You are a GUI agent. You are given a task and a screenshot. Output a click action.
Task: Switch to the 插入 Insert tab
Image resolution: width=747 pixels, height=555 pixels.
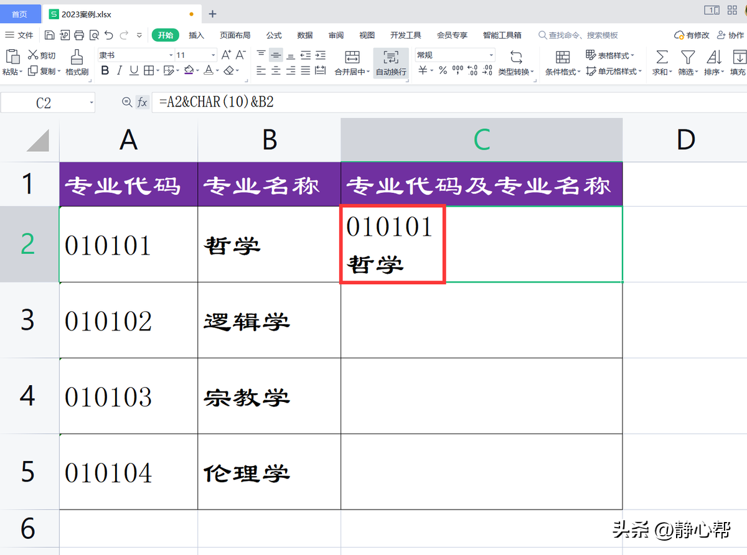[x=197, y=35]
